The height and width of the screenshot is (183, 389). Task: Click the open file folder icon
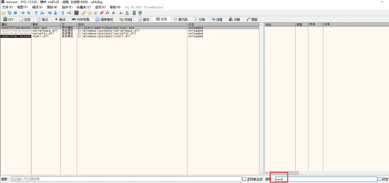[x=4, y=13]
